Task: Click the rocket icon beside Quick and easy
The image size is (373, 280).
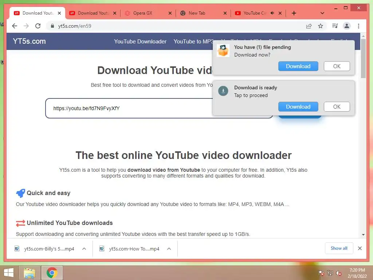Action: pos(20,193)
